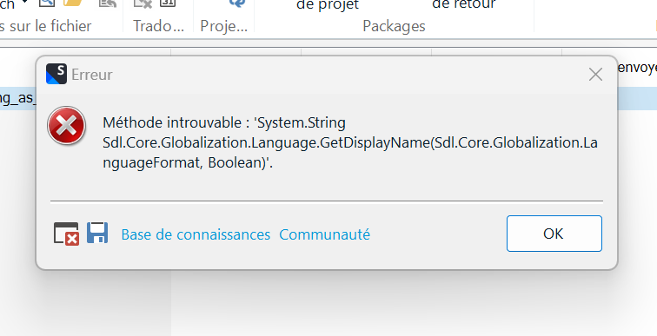This screenshot has height=336, width=657.
Task: Click the red error cross icon
Action: click(x=67, y=126)
